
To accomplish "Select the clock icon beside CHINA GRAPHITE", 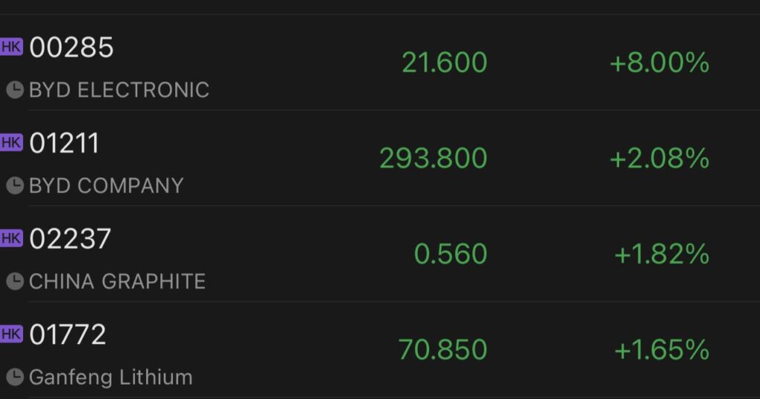I will click(x=15, y=282).
